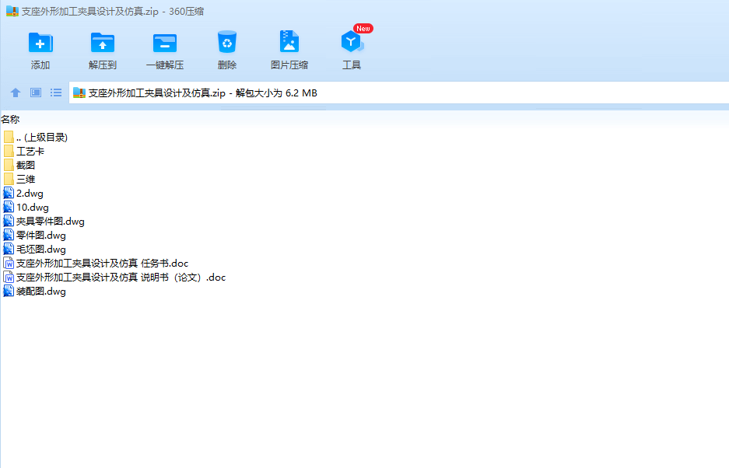
Task: Click the Word icon of 说明书（论文）.doc
Action: tap(9, 277)
